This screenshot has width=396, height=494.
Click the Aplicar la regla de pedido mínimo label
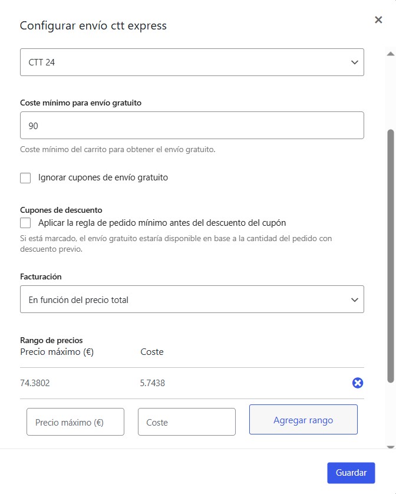click(x=162, y=223)
